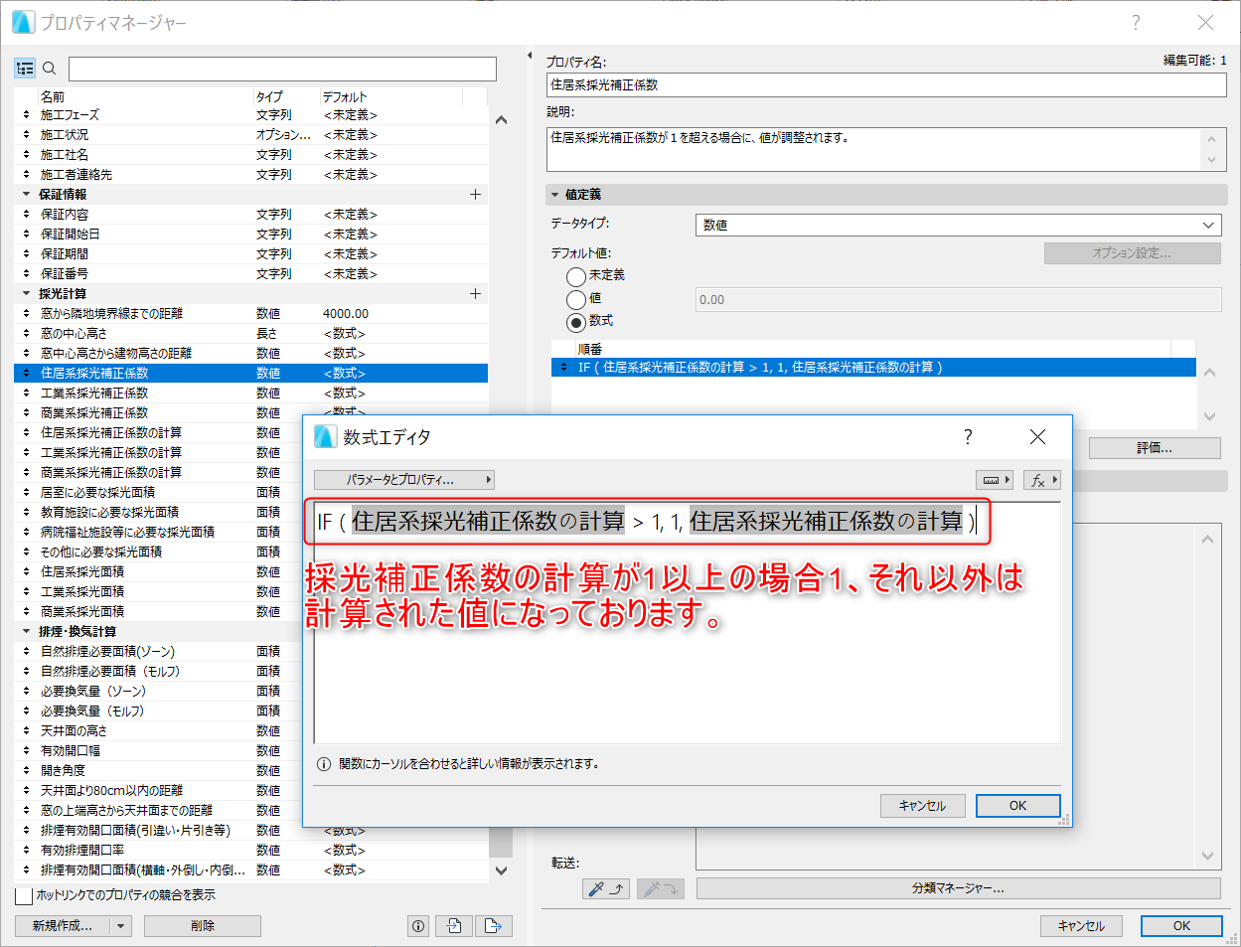Click the プロパティ名 input field

[x=886, y=85]
